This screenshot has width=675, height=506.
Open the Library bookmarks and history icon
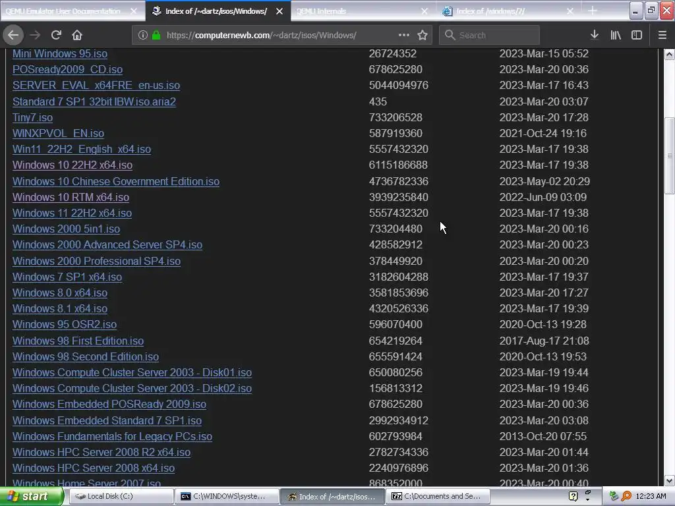click(616, 35)
